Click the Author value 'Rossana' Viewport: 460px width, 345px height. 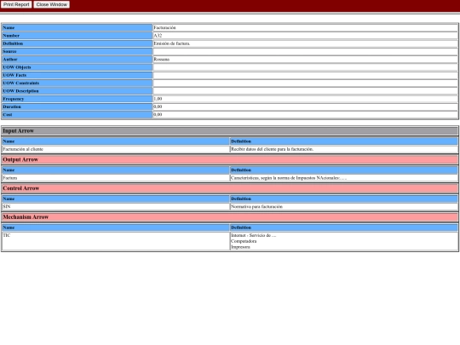[x=161, y=60]
